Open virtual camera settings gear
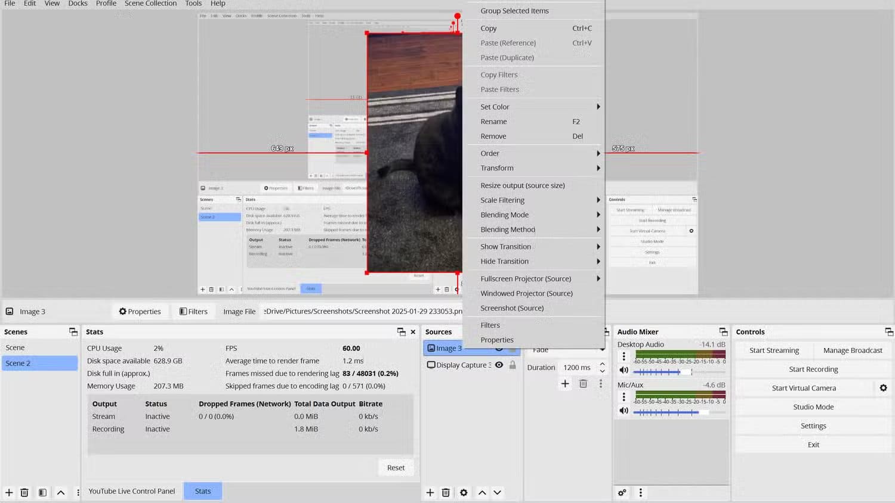The height and width of the screenshot is (503, 895). coord(883,388)
